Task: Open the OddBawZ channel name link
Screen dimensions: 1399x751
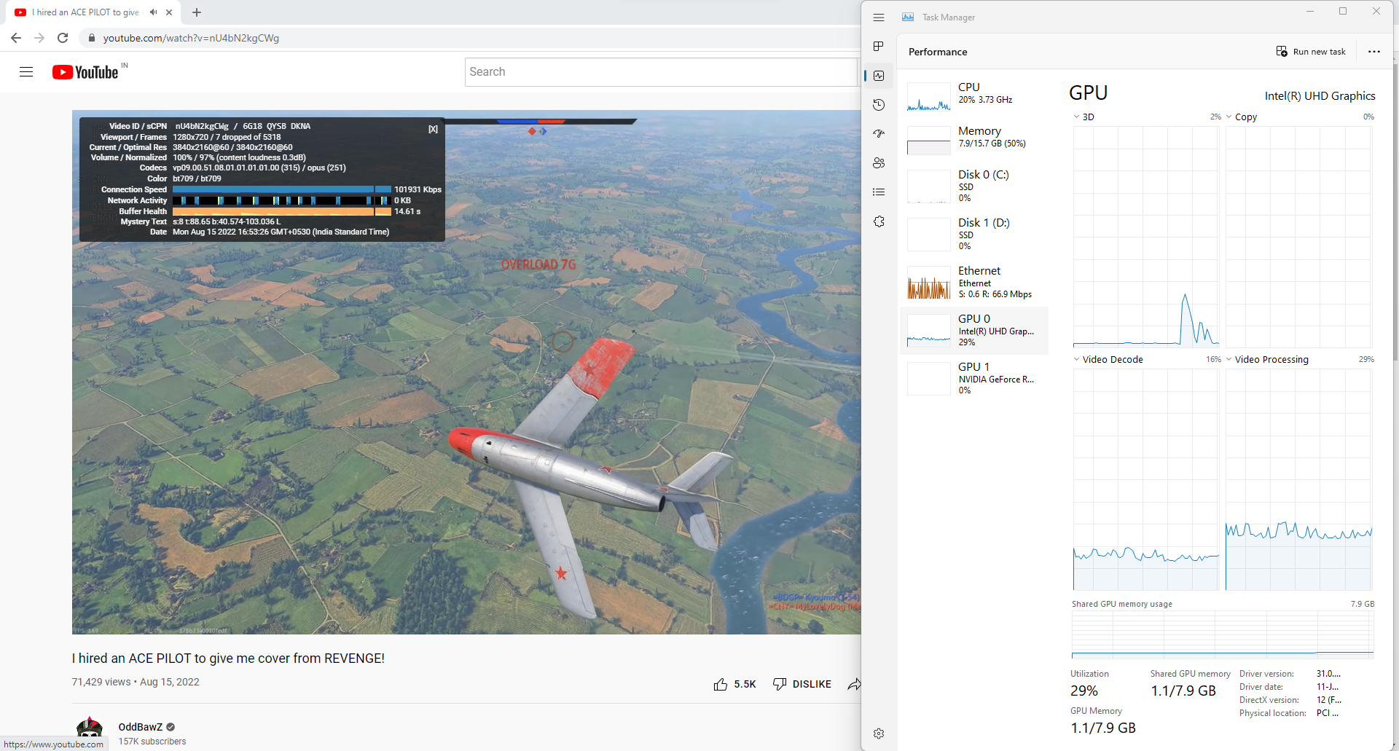Action: point(141,727)
